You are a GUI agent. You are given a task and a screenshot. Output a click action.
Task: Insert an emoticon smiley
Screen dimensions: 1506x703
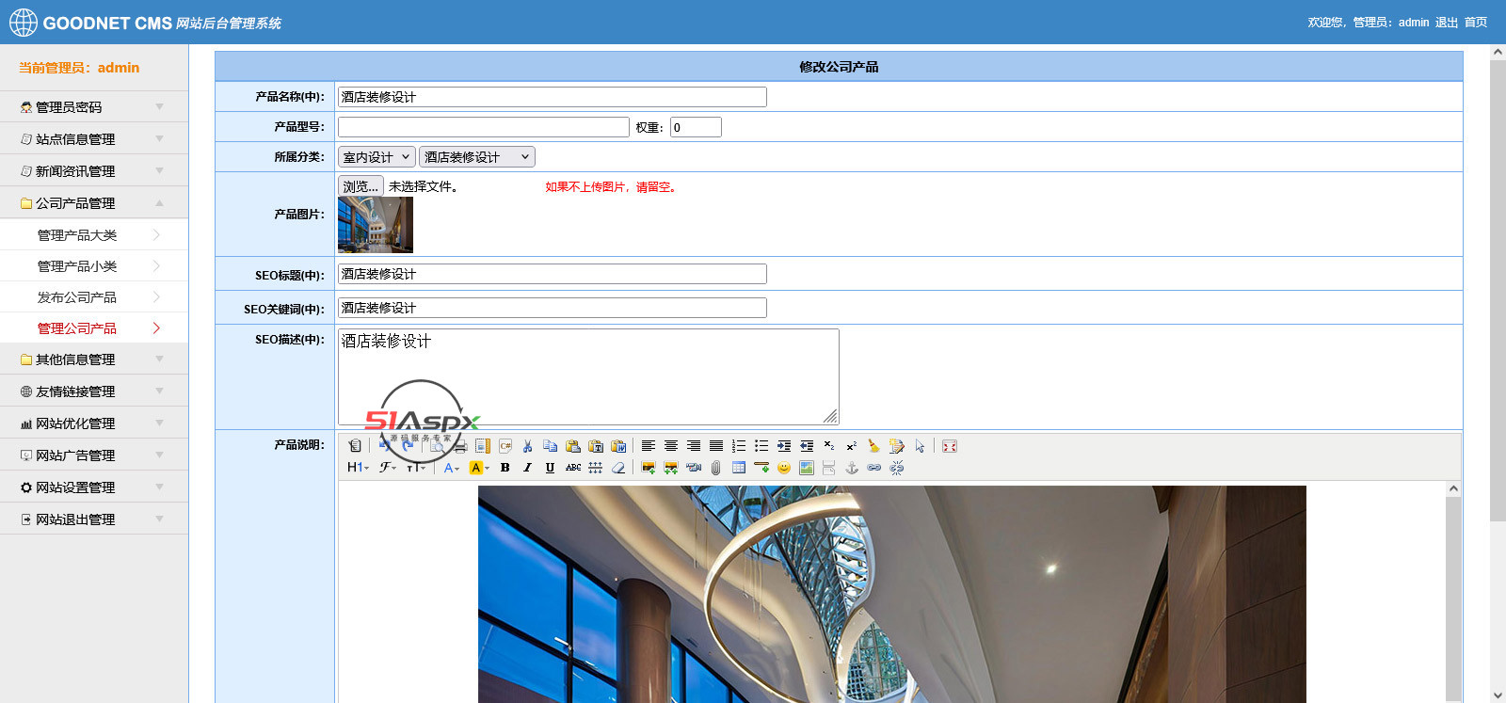pyautogui.click(x=784, y=468)
